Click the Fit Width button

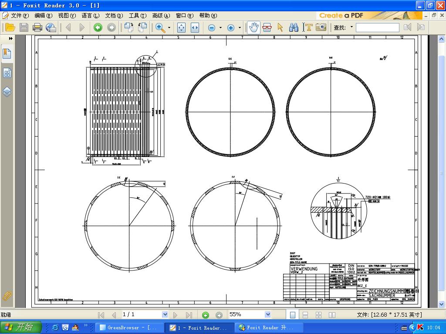click(x=195, y=27)
